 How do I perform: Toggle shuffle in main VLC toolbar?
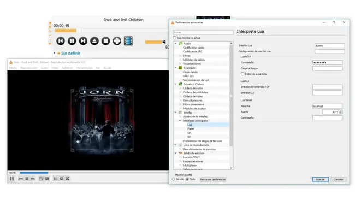point(67,179)
